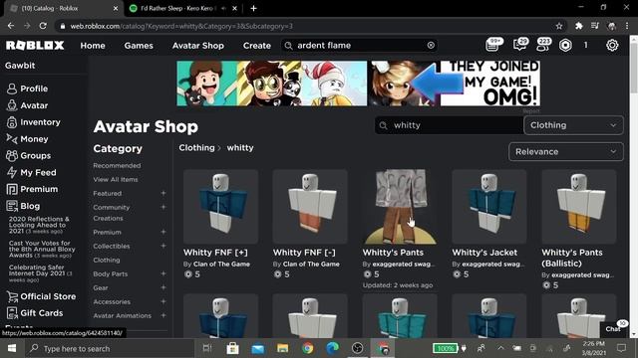Viewport: 638px width, 358px height.
Task: Click the Clothing breadcrumb link
Action: click(196, 148)
